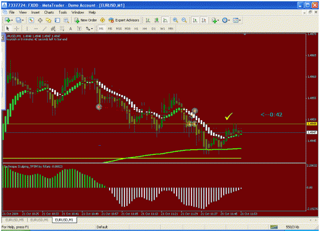Switch timeframe to M1
This screenshot has height=231, width=320.
101,29
